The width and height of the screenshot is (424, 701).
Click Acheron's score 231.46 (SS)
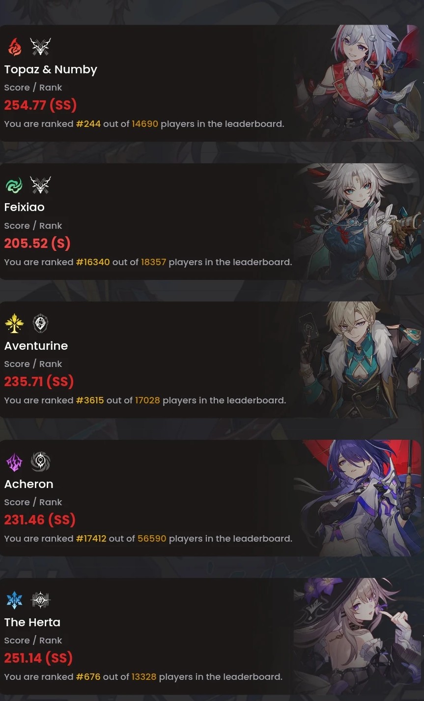pyautogui.click(x=40, y=519)
